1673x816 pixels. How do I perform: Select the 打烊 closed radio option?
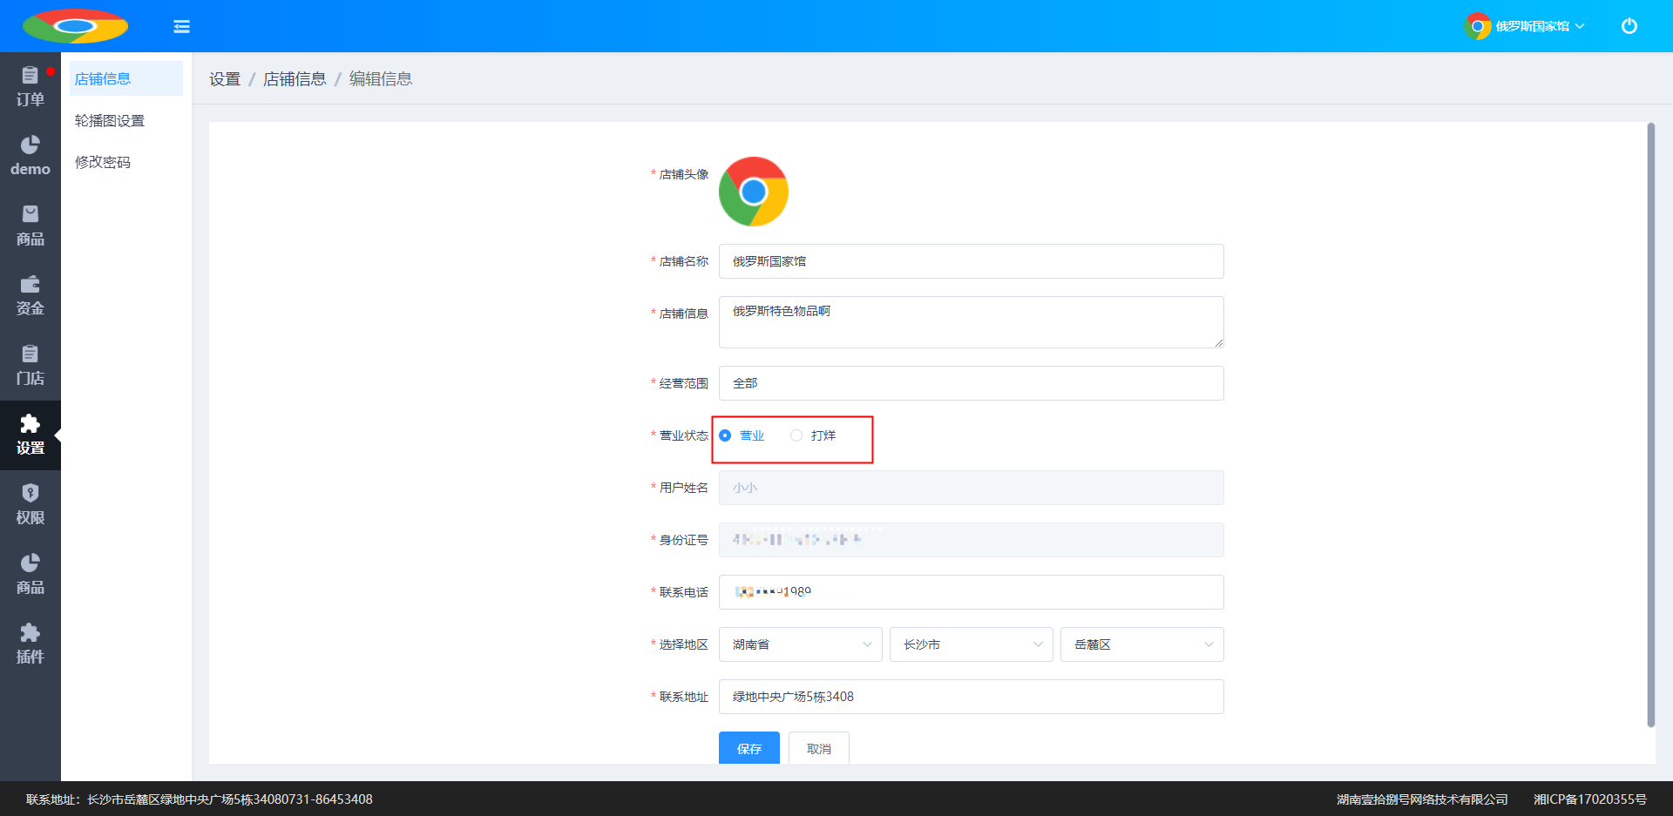pyautogui.click(x=813, y=435)
